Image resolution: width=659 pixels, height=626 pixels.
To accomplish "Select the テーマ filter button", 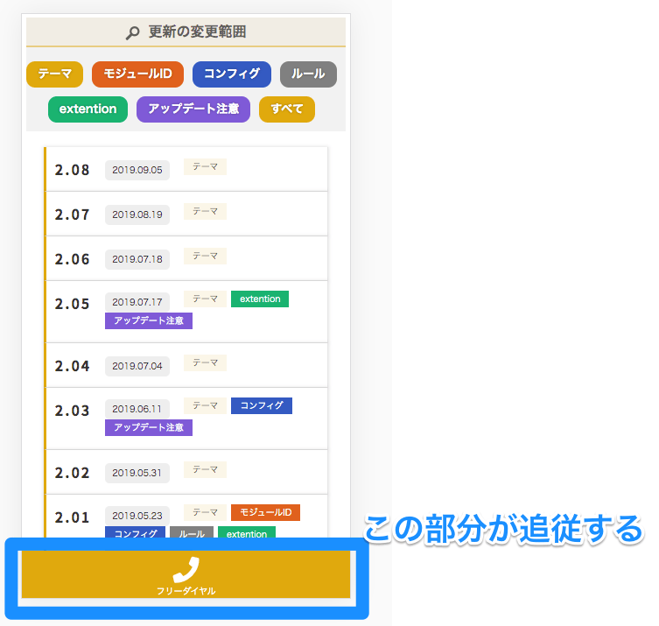I will click(x=54, y=74).
